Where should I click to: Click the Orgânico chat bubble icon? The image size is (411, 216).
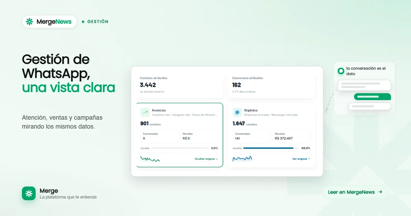237,112
